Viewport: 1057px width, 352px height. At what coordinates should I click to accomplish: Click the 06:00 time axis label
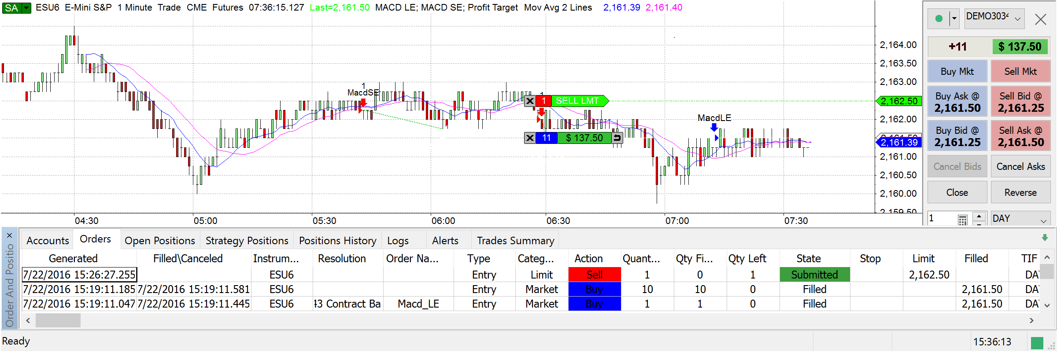click(x=443, y=221)
